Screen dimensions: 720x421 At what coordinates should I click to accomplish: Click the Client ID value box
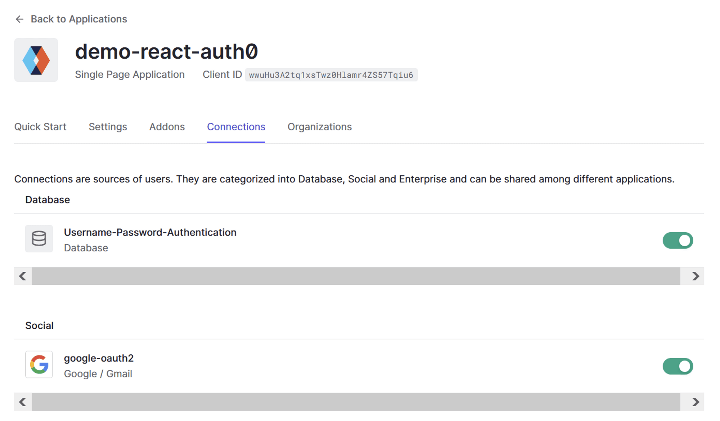tap(331, 75)
